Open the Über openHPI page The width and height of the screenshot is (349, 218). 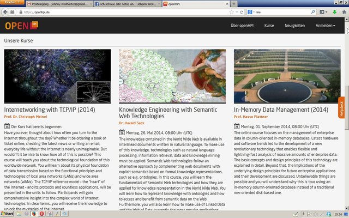coord(242,26)
